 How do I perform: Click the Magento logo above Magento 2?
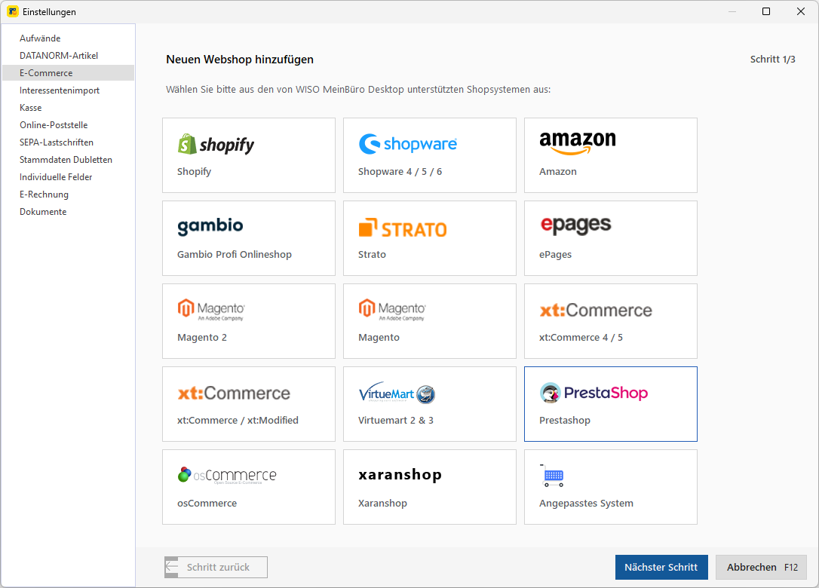point(211,310)
